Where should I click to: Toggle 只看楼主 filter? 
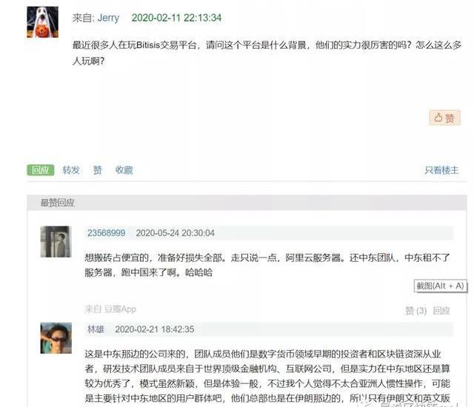click(441, 170)
